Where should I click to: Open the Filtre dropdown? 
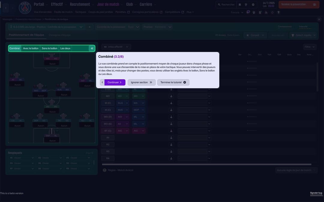(x=310, y=47)
